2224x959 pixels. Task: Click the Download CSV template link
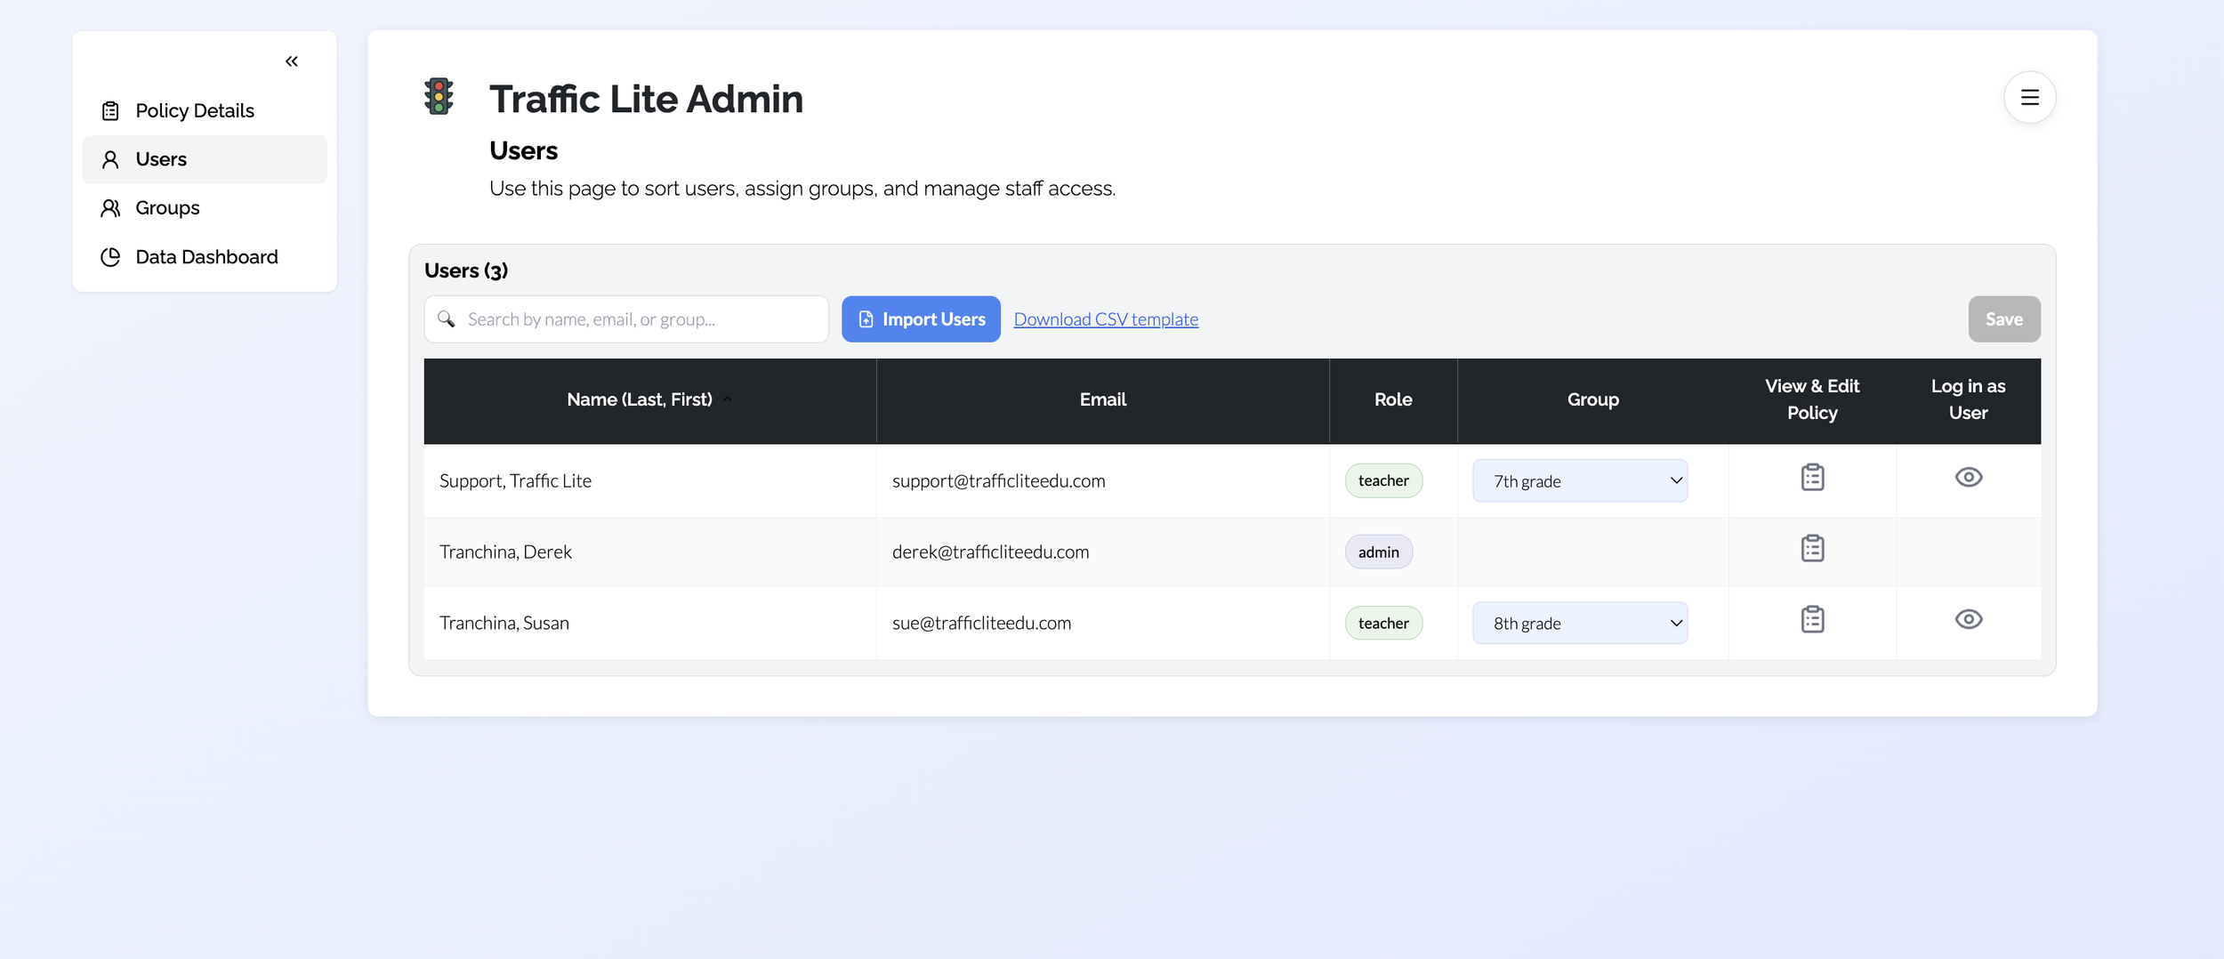click(x=1106, y=319)
